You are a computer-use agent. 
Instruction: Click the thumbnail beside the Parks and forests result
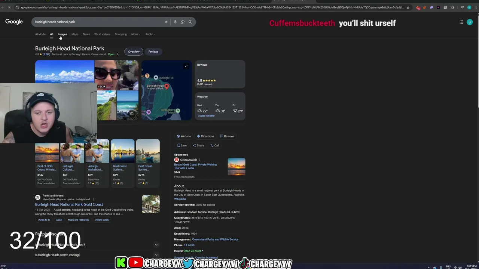pyautogui.click(x=151, y=204)
